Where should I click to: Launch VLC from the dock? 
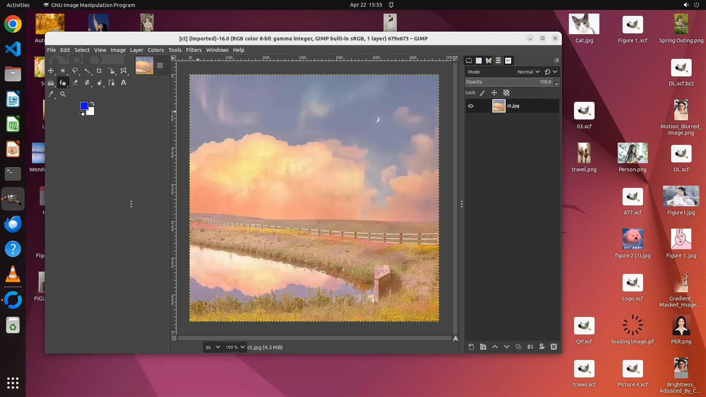[13, 274]
